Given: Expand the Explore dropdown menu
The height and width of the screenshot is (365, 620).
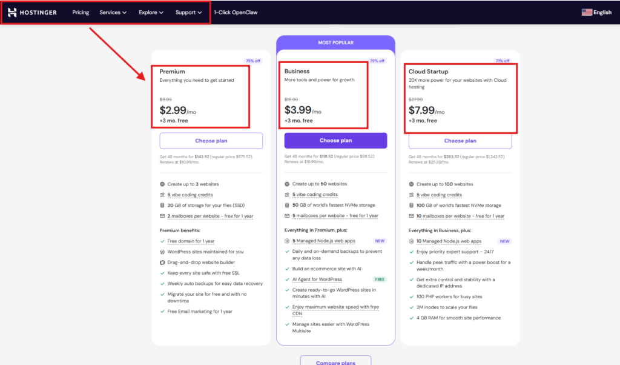Looking at the screenshot, I should coord(151,12).
